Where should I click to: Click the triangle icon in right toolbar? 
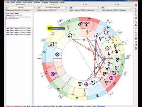136,35
